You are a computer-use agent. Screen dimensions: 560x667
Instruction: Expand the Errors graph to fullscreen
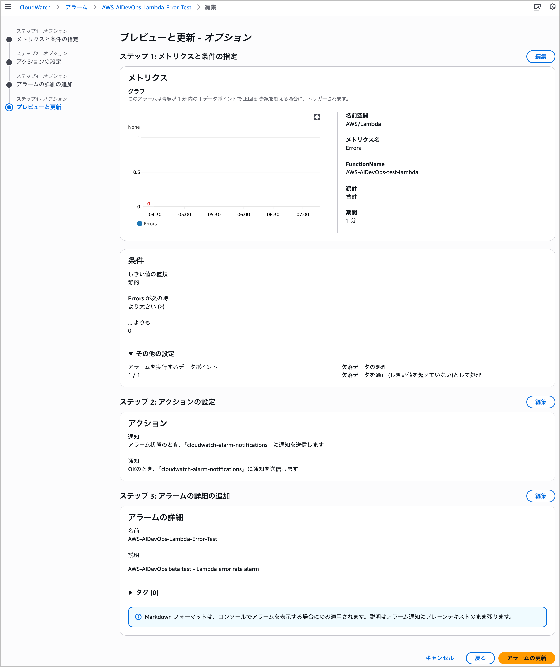[x=316, y=117]
